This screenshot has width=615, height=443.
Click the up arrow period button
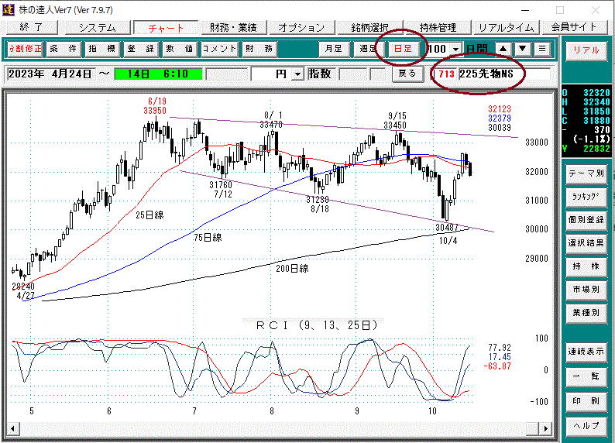(503, 48)
